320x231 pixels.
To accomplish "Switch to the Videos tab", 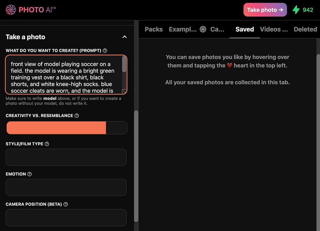I will (274, 29).
